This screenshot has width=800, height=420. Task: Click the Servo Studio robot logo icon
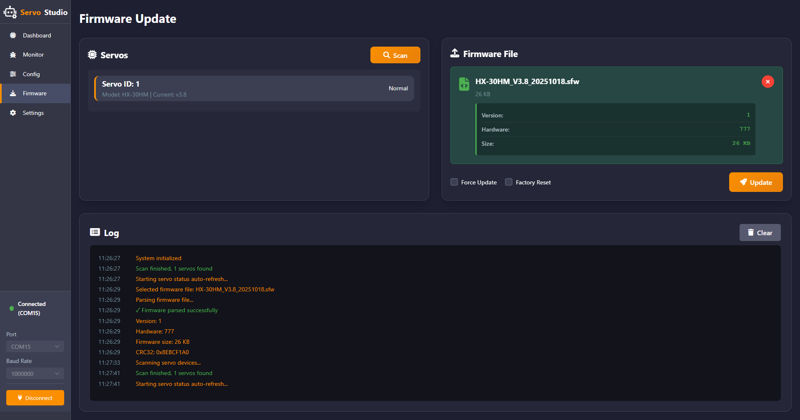[x=10, y=12]
